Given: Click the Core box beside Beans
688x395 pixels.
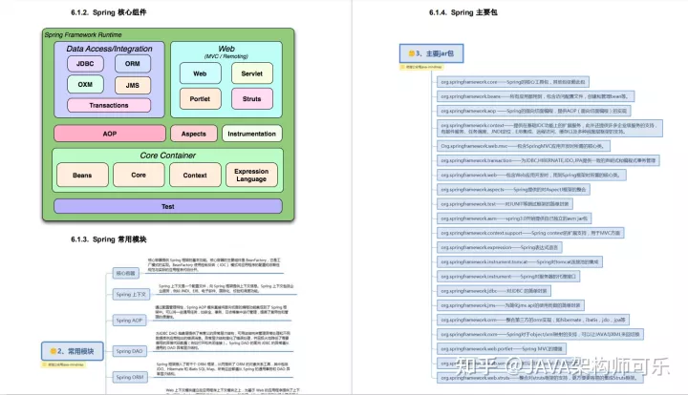Looking at the screenshot, I should [139, 175].
